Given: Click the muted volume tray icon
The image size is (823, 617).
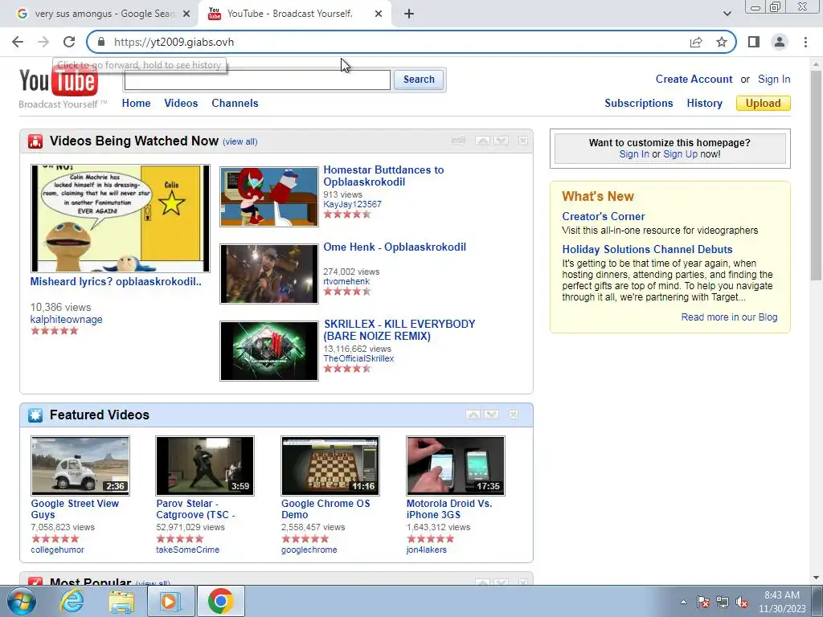Looking at the screenshot, I should (x=742, y=603).
